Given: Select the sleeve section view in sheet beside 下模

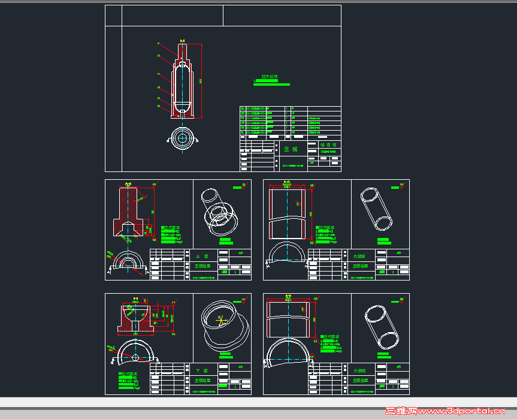Looking at the screenshot, I should point(288,319).
